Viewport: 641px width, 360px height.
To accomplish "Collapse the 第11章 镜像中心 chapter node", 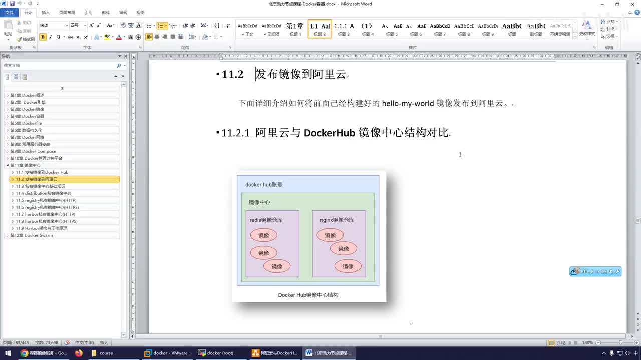I will point(7,165).
